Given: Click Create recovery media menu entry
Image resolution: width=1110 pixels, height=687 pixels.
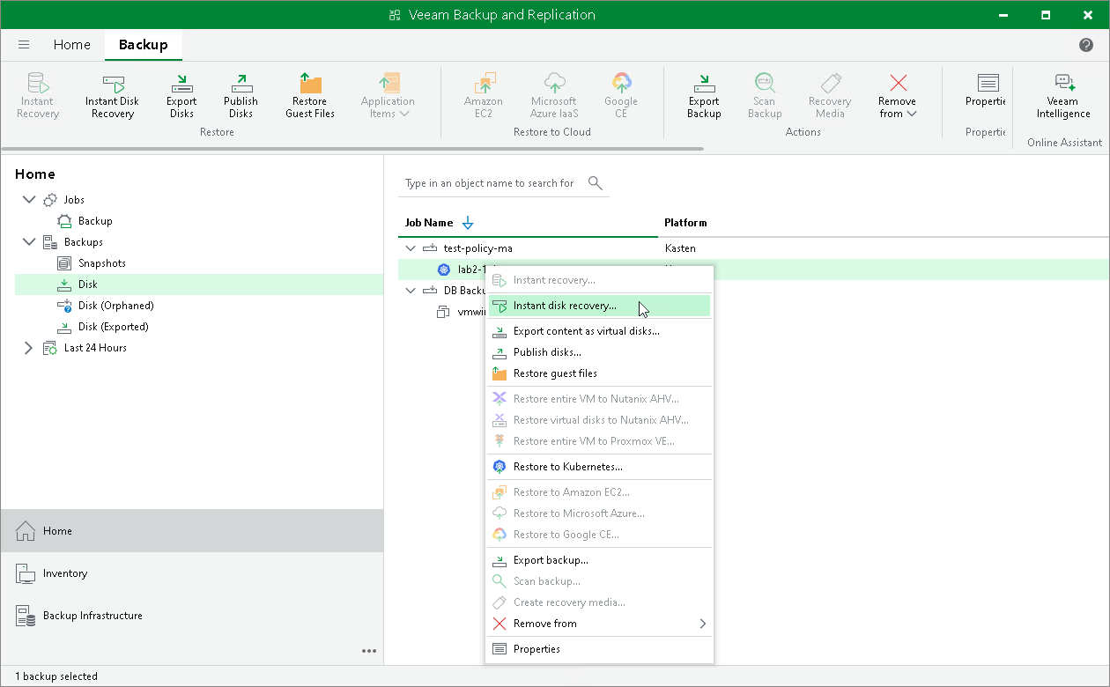Looking at the screenshot, I should 599,602.
